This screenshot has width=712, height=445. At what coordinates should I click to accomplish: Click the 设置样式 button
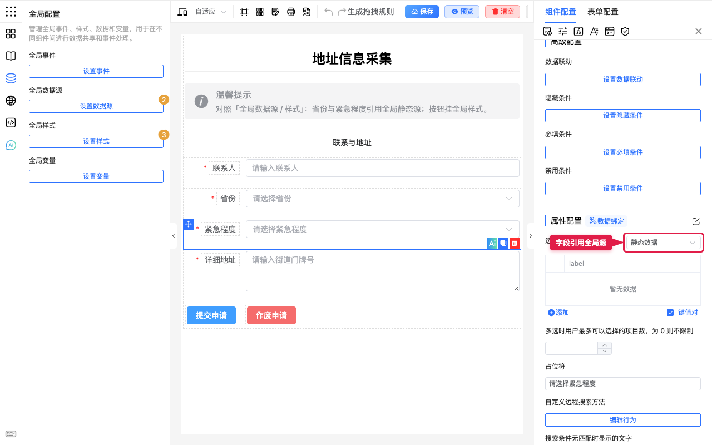pos(96,141)
